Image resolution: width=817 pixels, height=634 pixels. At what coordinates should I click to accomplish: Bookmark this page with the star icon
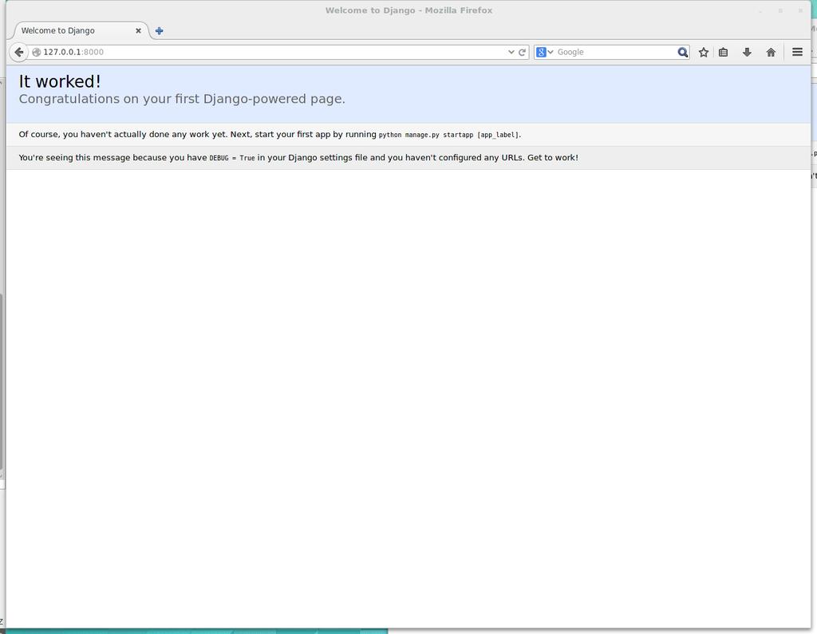[x=704, y=52]
